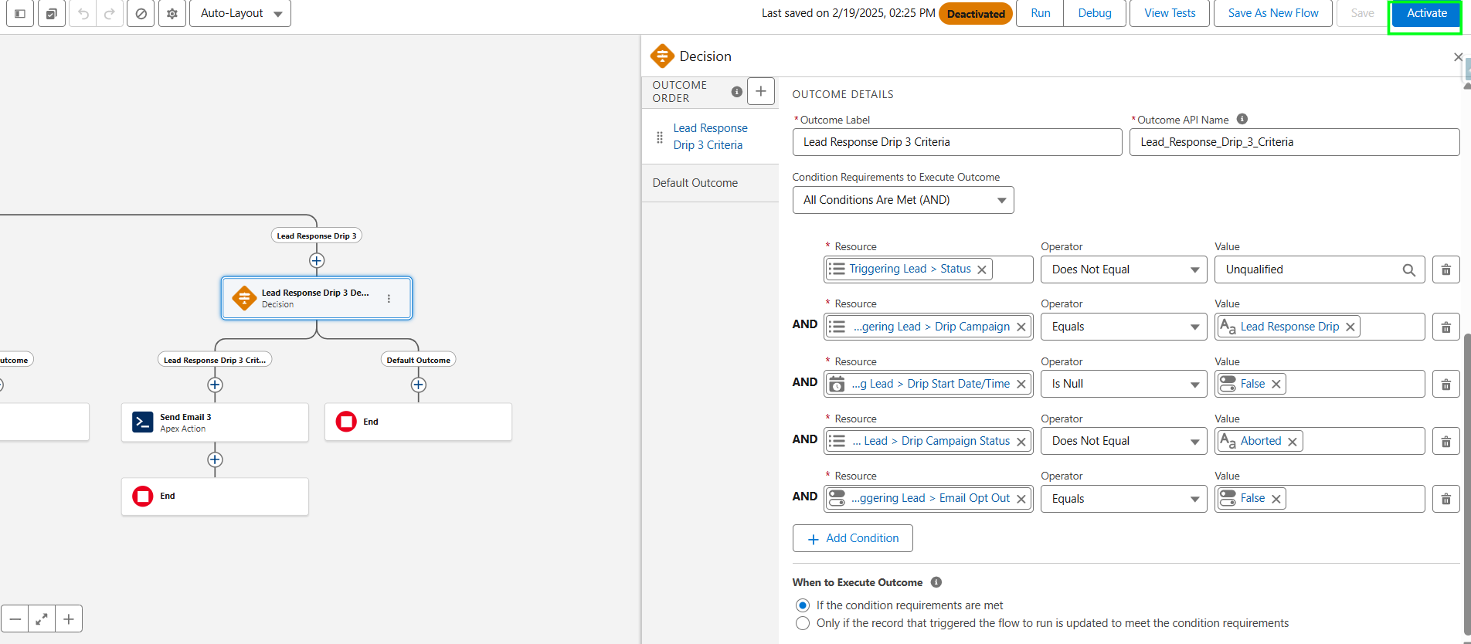This screenshot has height=644, width=1471.
Task: Click the circle-slash toolbar icon
Action: [141, 13]
